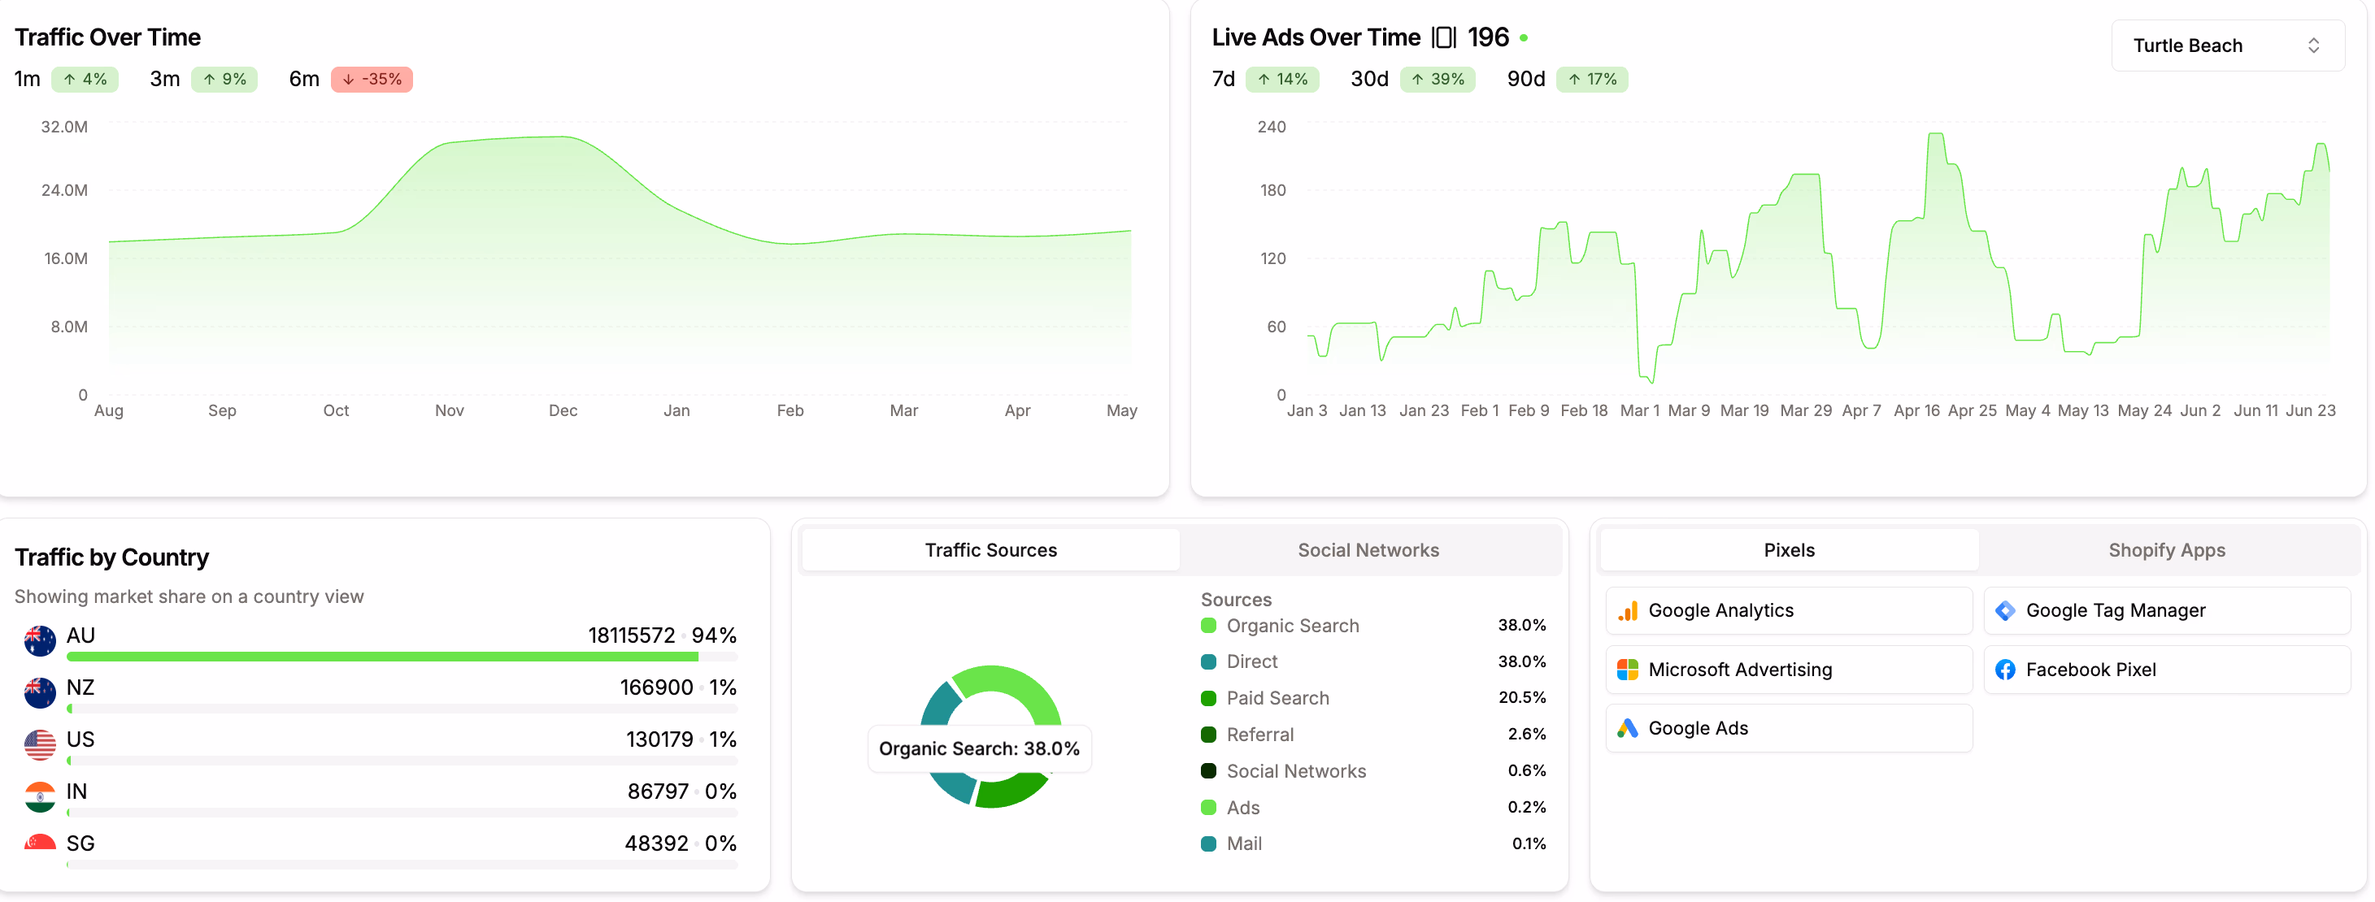This screenshot has height=902, width=2375.
Task: Click the 30d 39% growth badge
Action: [1438, 80]
